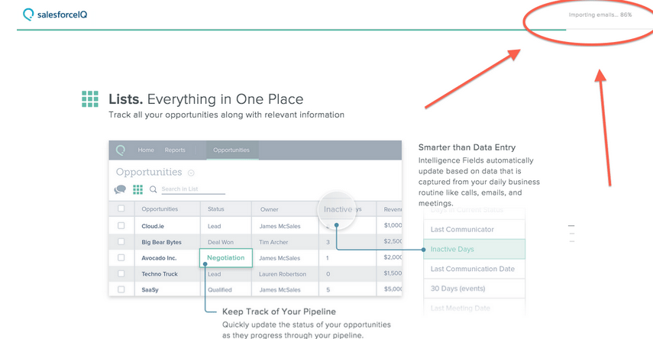653x339 pixels.
Task: Select 30 Days (events) field option
Action: pos(474,289)
